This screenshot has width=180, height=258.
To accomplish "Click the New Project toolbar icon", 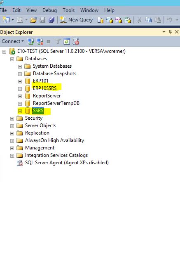I will [6, 20].
